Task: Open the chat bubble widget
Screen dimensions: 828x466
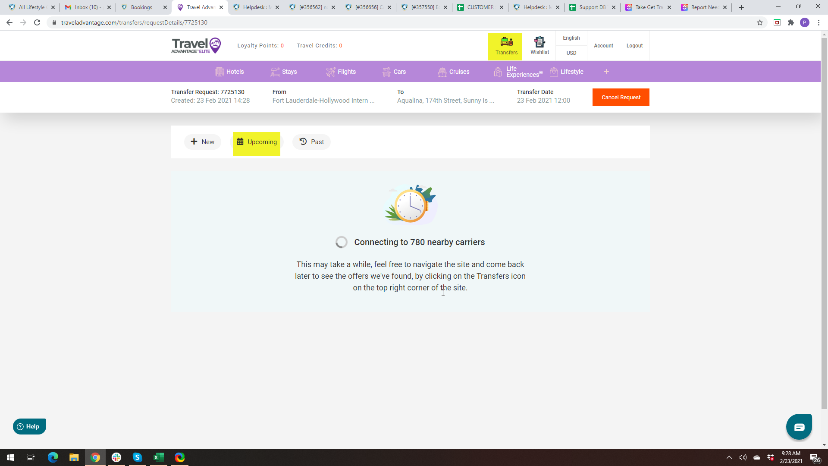Action: click(799, 427)
